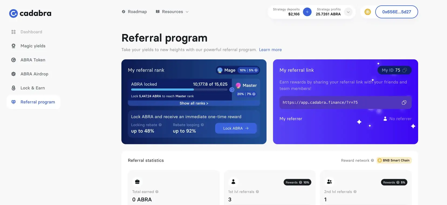Image resolution: width=447 pixels, height=205 pixels.
Task: Click the Locking rebate info icon
Action: (x=160, y=125)
